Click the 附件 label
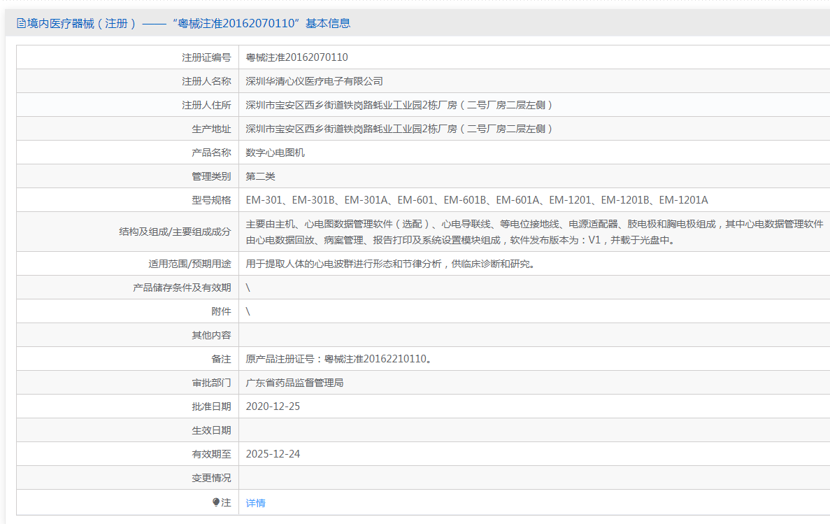This screenshot has height=524, width=830. 221,311
